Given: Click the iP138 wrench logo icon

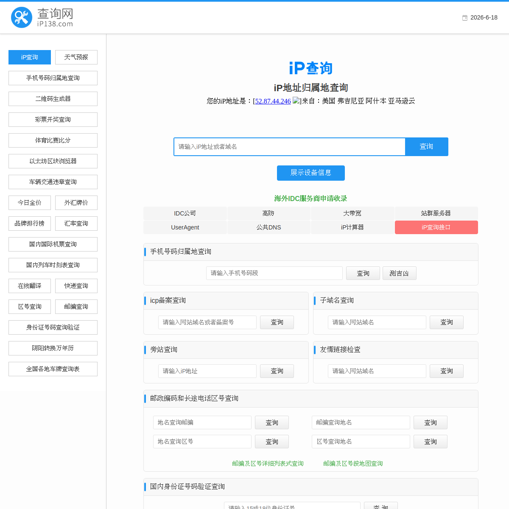Looking at the screenshot, I should (22, 17).
